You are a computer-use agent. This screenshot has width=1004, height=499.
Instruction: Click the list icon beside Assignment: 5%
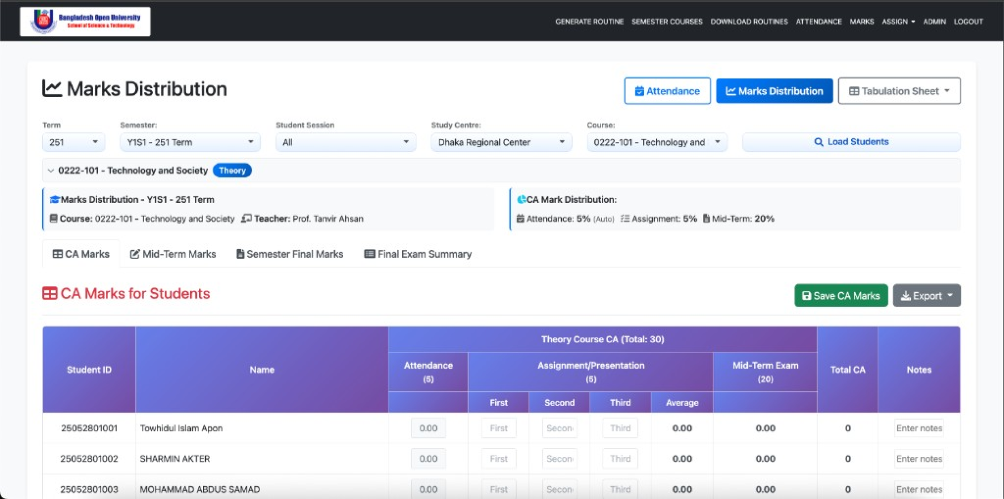(625, 218)
